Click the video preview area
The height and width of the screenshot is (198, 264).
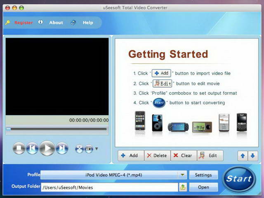pyautogui.click(x=57, y=76)
